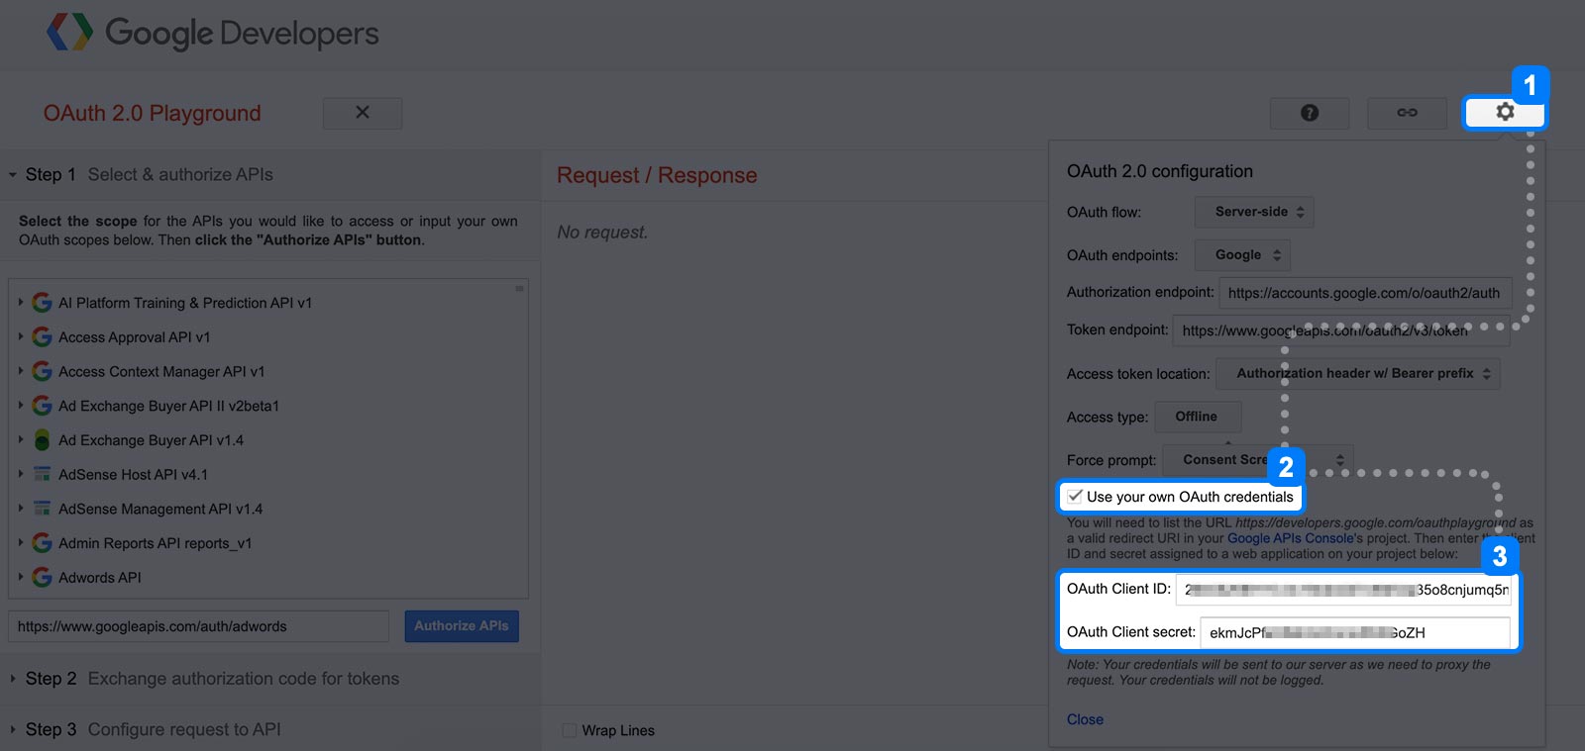Expand Access Approval API v1 scopes

20,337
